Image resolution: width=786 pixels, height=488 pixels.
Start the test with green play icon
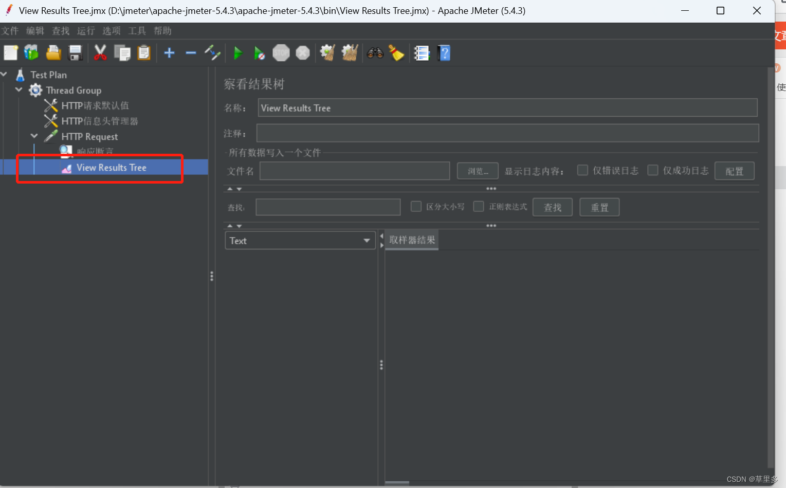pos(237,53)
